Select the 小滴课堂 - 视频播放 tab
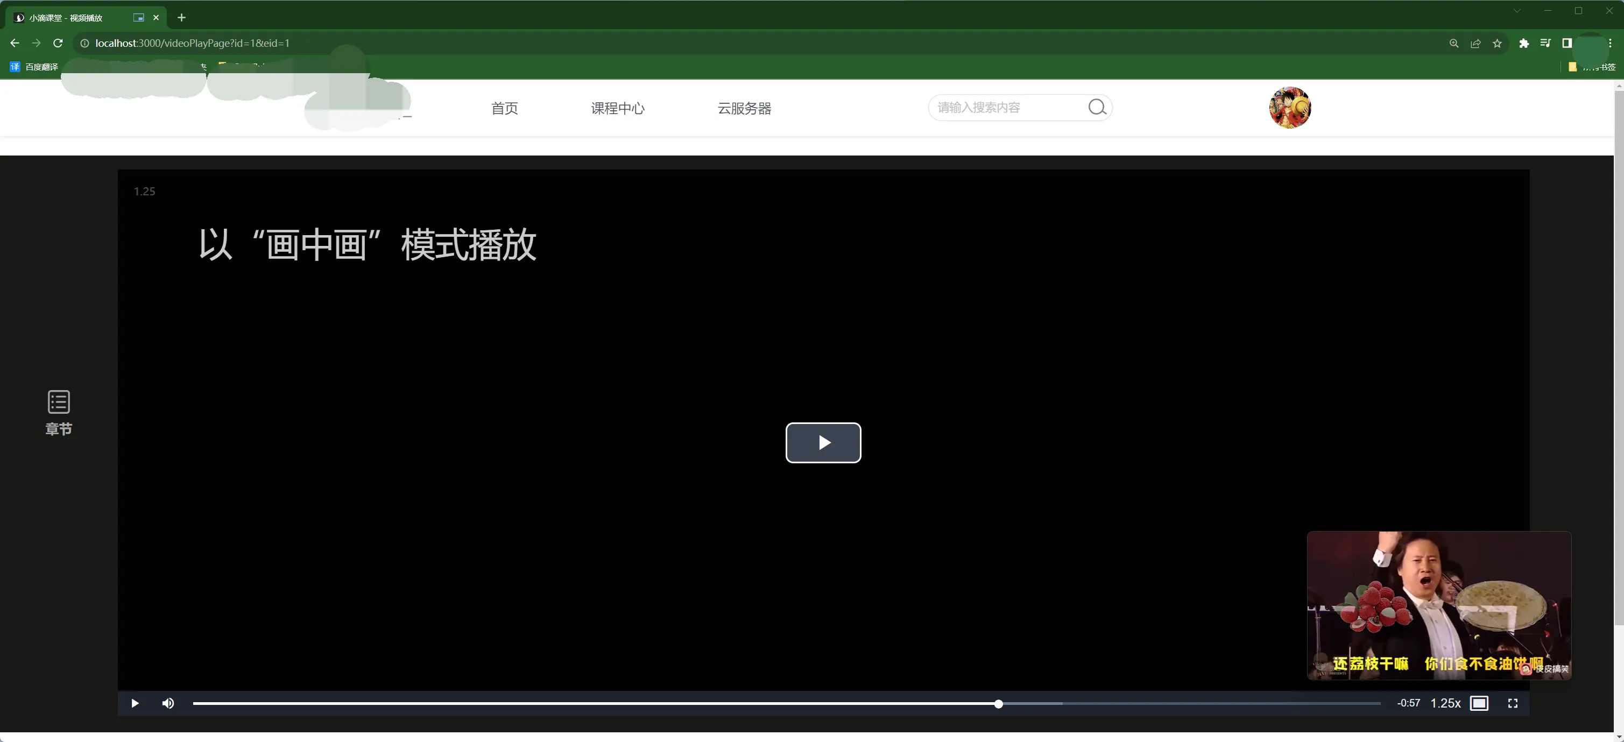 (x=85, y=18)
